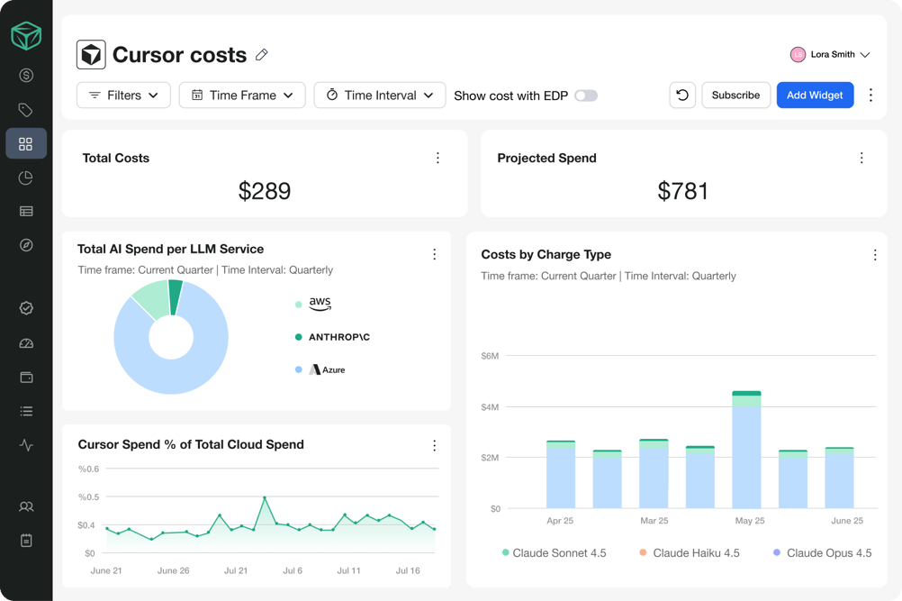The image size is (902, 601).
Task: Toggle Claude Haiku 4.5 legend item
Action: (x=690, y=552)
